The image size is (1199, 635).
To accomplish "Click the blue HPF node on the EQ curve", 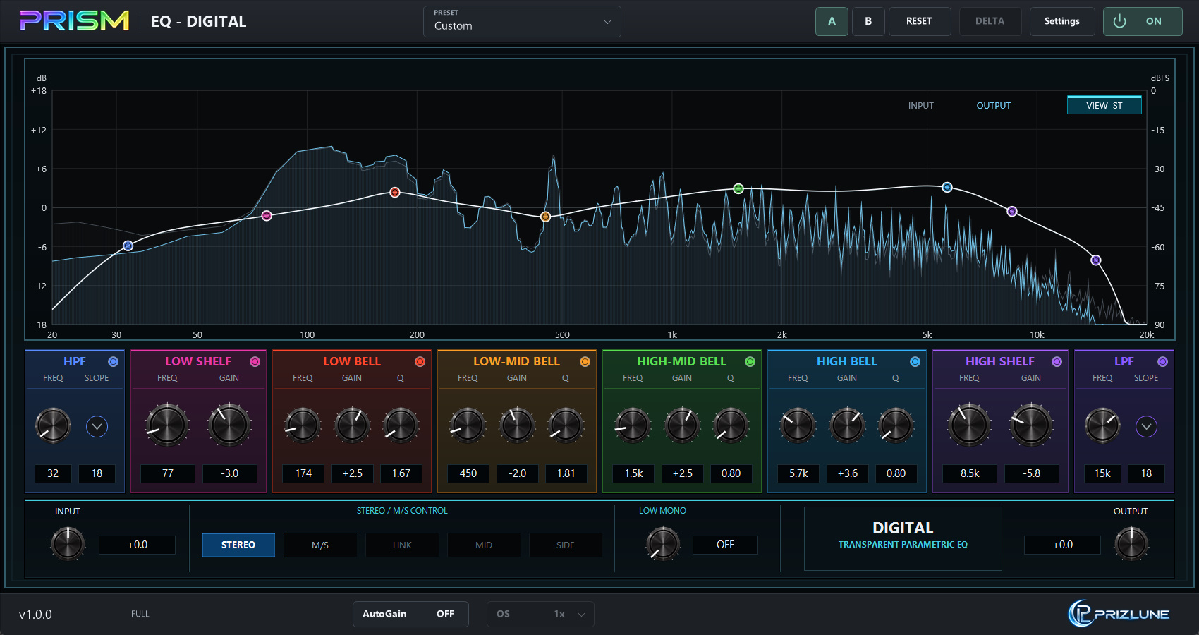I will [x=128, y=246].
